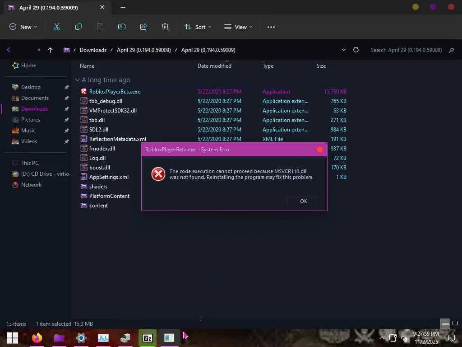Screen dimensions: 462x347
Task: Open Videos in the sidebar
Action: pos(29,141)
